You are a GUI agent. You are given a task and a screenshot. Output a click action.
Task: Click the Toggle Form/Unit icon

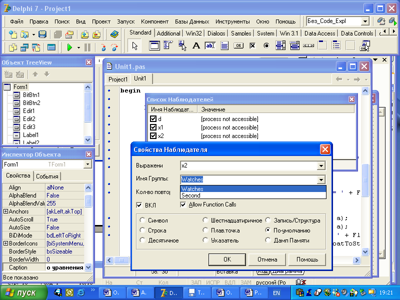(36, 47)
